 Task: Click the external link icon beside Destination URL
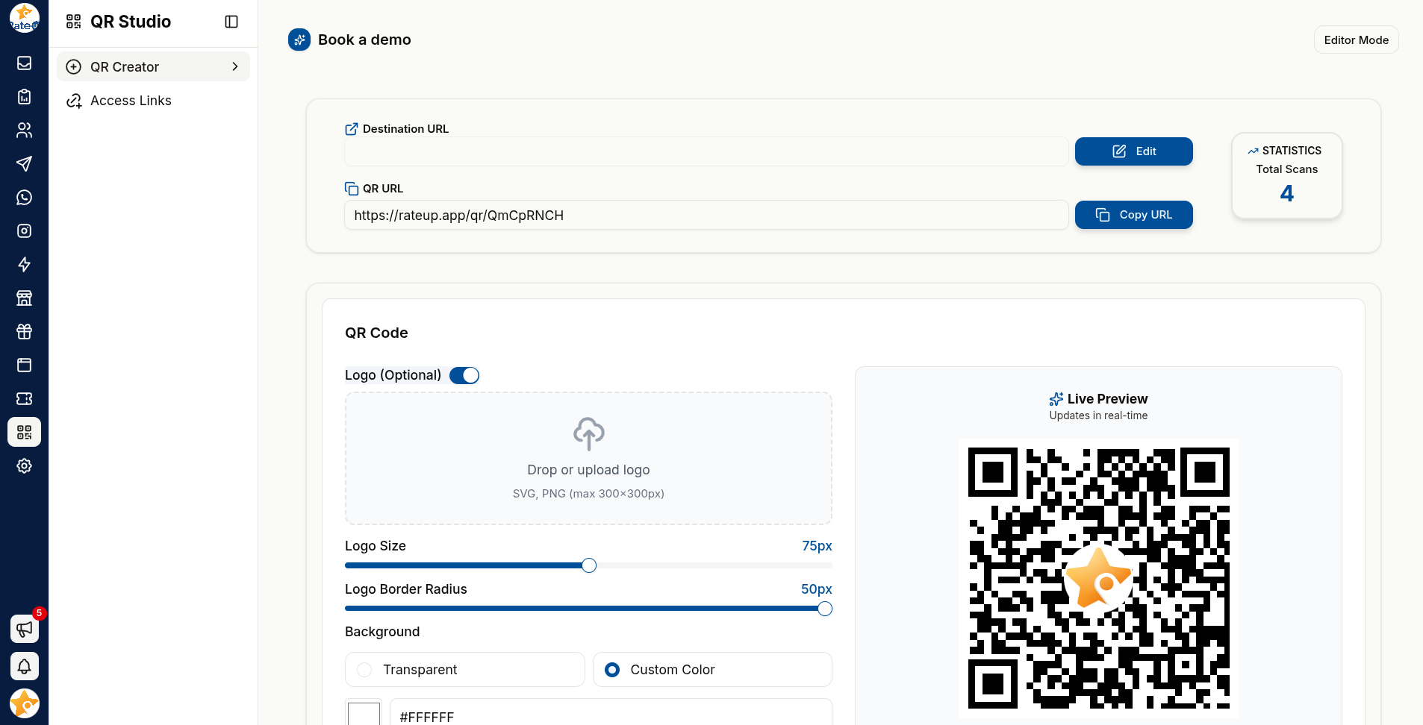coord(352,129)
